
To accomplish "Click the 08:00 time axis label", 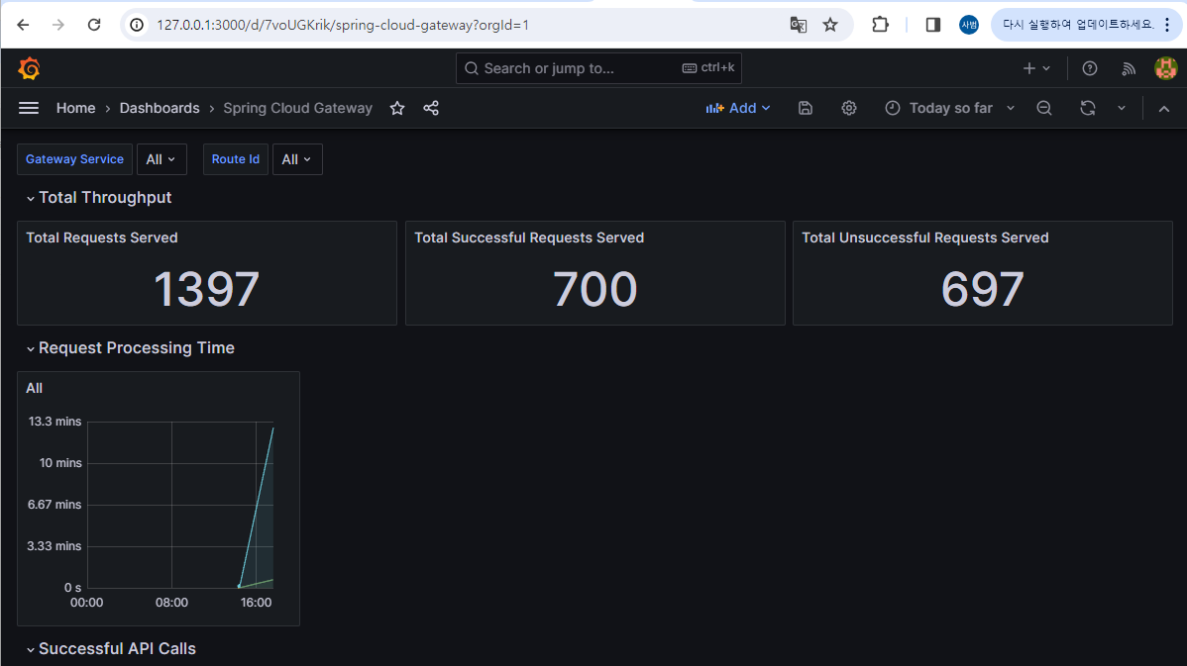I will click(x=171, y=603).
